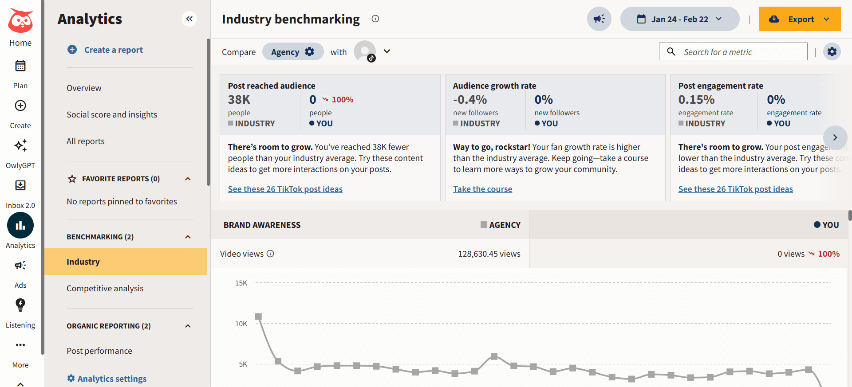Click the calendar icon in date range

(641, 19)
